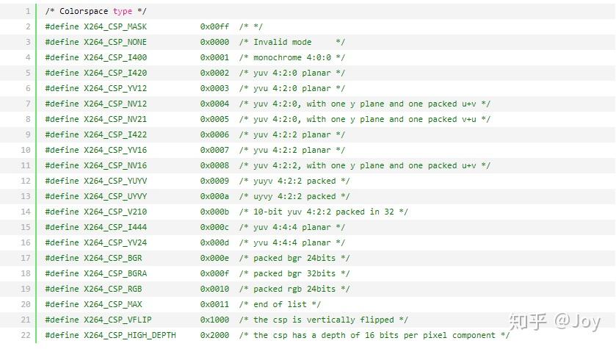Click line number 5 in gutter
The height and width of the screenshot is (349, 616).
point(27,73)
